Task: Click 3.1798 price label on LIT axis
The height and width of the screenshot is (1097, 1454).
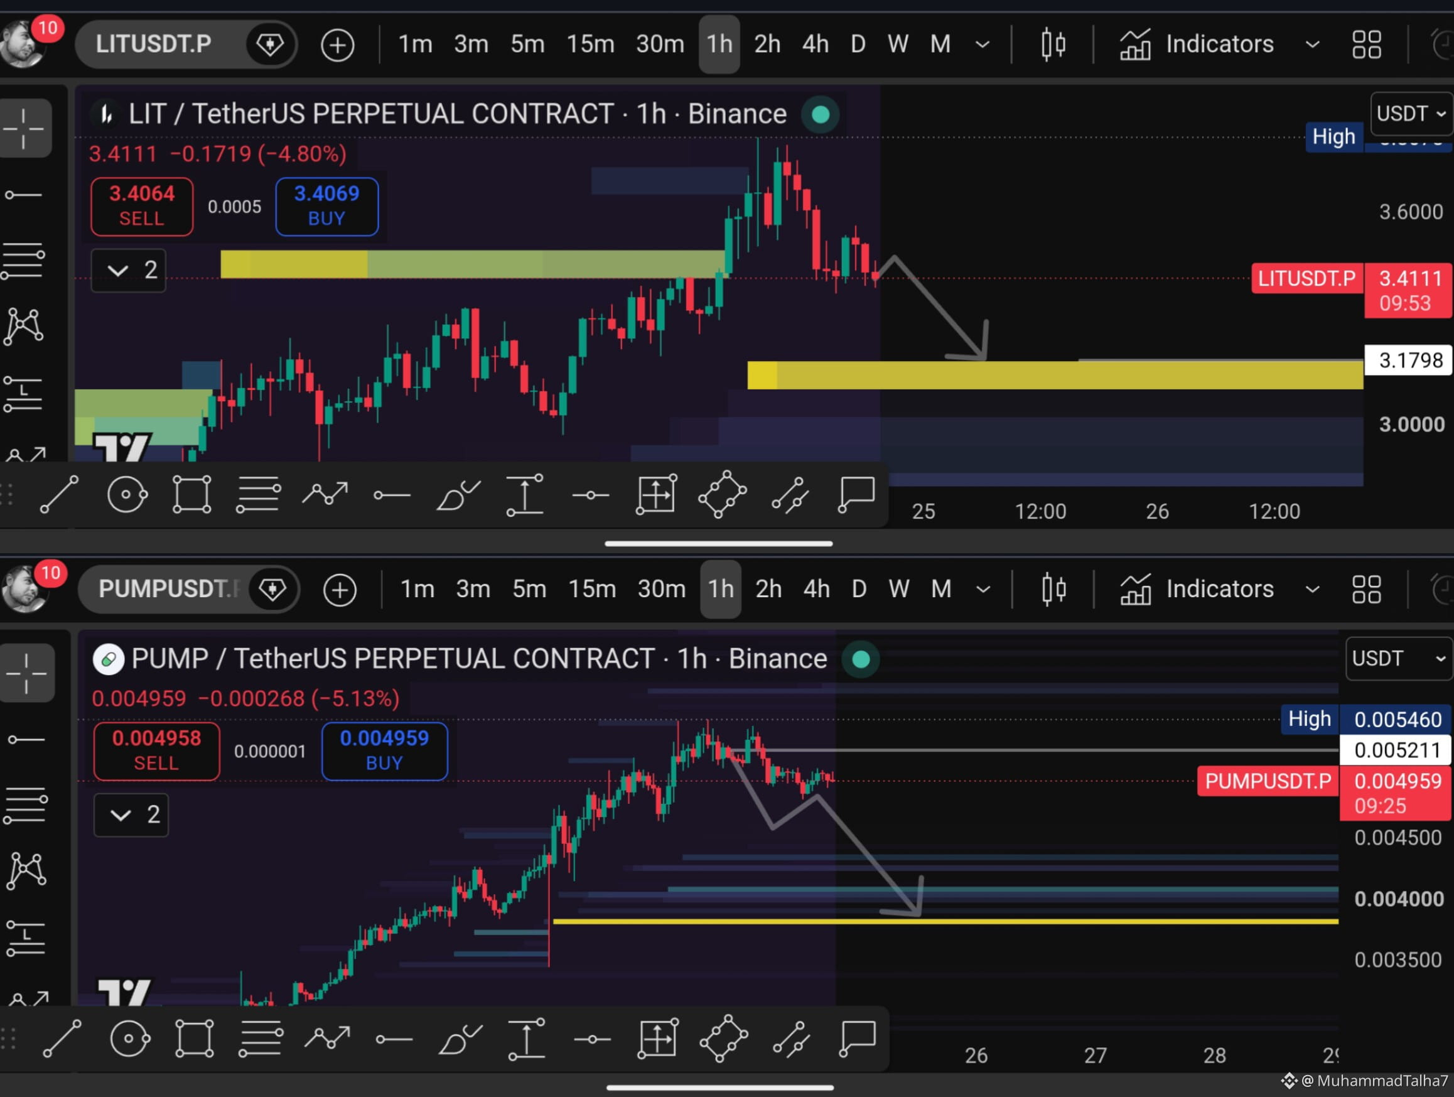Action: [1409, 360]
